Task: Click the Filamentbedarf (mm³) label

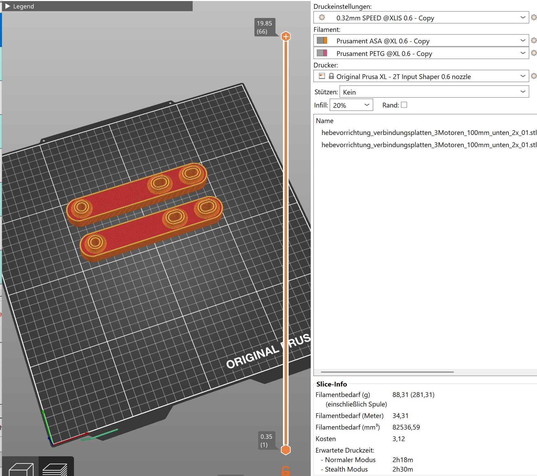Action: click(x=348, y=427)
